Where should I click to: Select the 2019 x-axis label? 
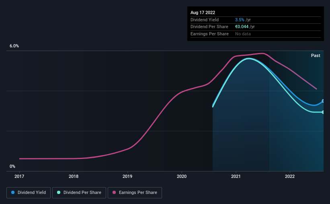[x=127, y=176]
